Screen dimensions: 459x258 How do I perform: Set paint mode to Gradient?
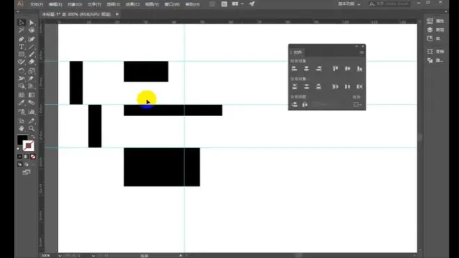[x=26, y=156]
